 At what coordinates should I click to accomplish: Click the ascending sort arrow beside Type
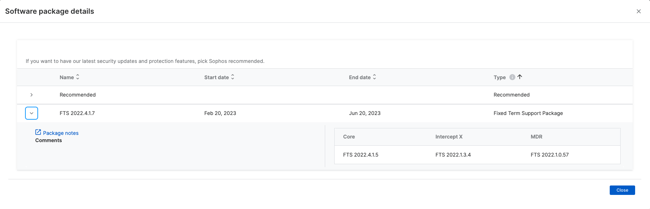point(520,77)
